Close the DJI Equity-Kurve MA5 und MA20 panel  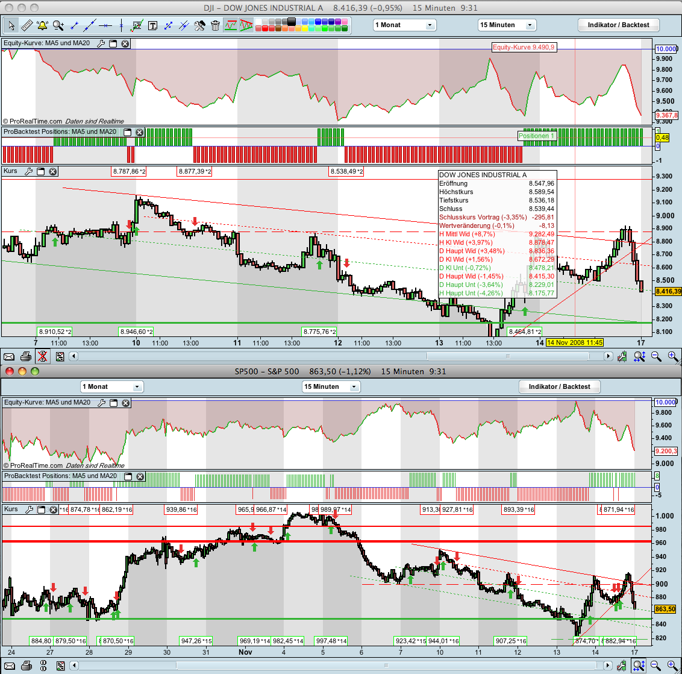[125, 43]
